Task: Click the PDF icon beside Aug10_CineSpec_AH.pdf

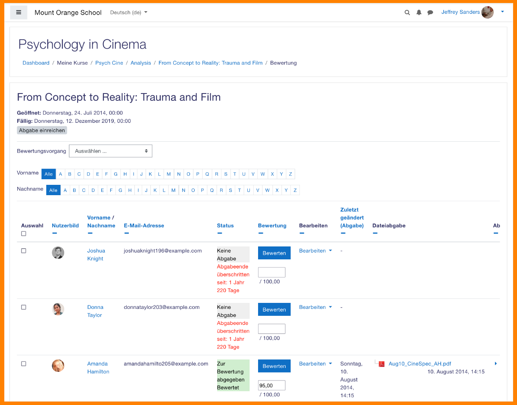Action: 381,364
